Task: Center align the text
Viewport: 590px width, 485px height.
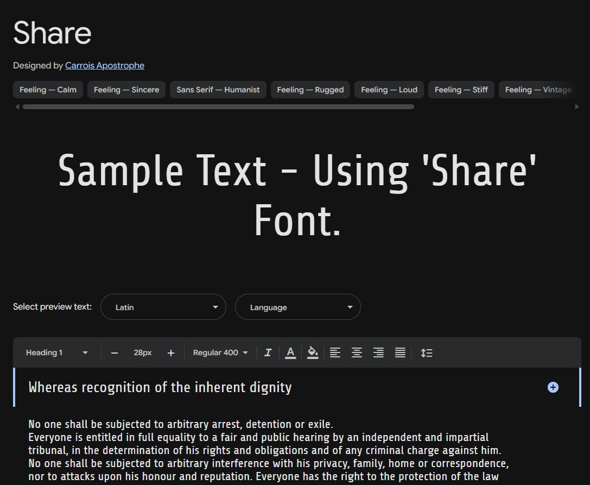Action: tap(357, 352)
